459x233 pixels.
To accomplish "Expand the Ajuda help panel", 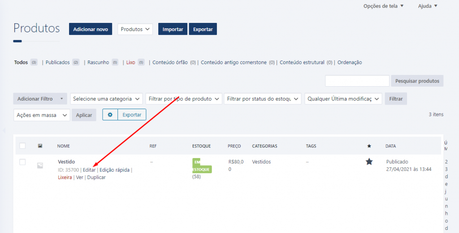I will 428,6.
